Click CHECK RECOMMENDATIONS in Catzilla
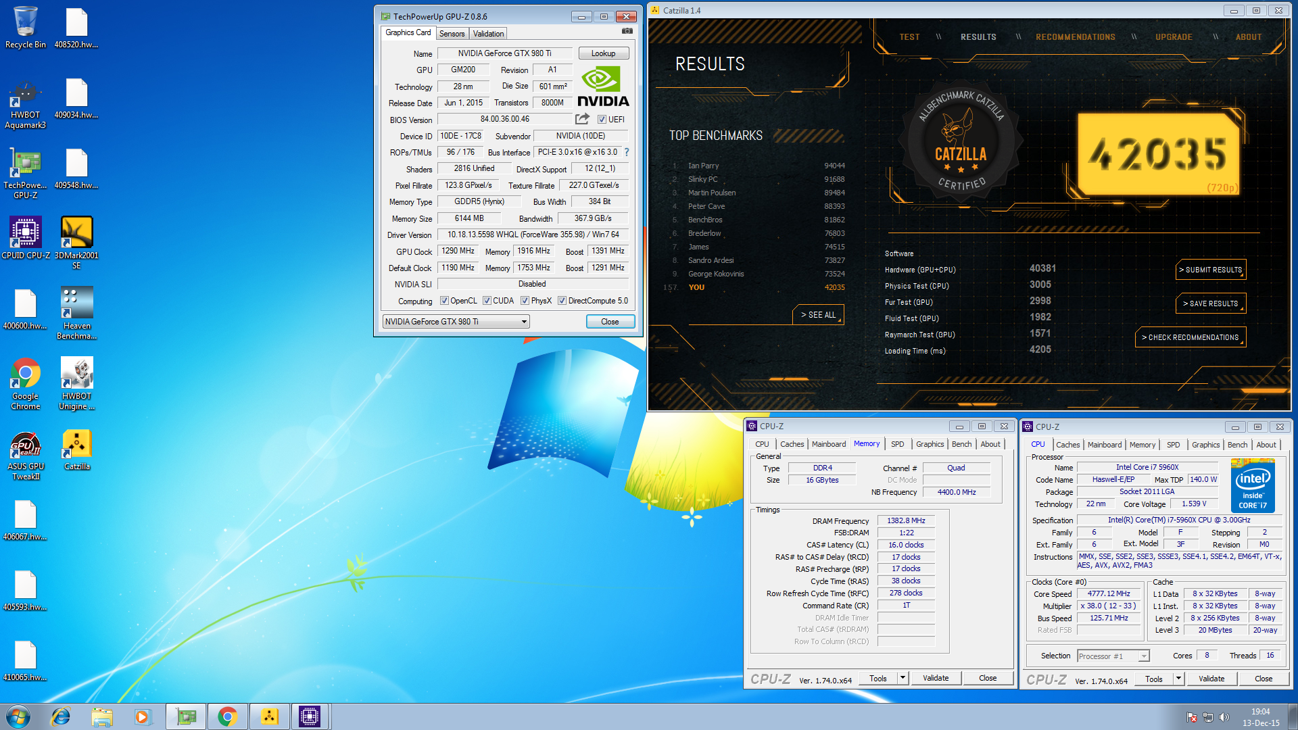The image size is (1298, 730). click(1191, 337)
